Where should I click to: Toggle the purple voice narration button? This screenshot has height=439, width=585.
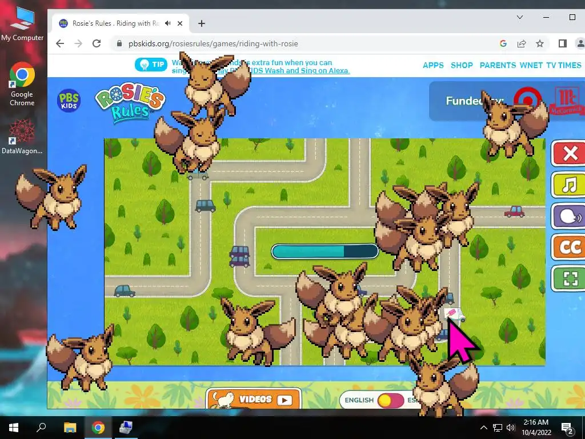click(x=569, y=215)
